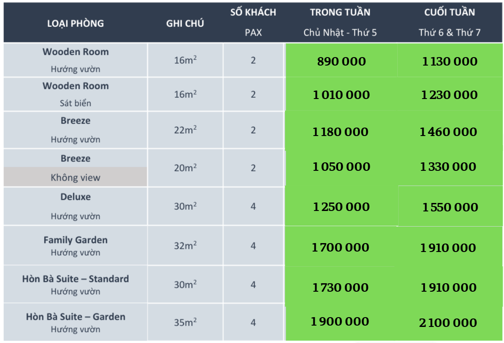Select the Wooden Room Sát biển cell
504x343 pixels.
[75, 94]
